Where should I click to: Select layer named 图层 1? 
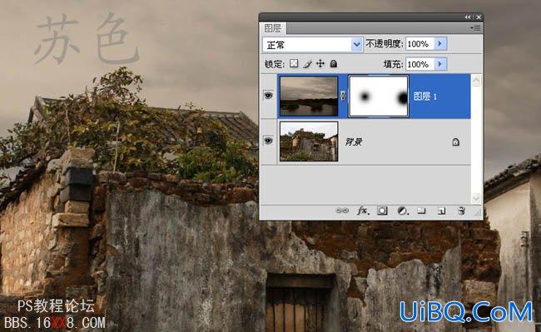pos(425,97)
